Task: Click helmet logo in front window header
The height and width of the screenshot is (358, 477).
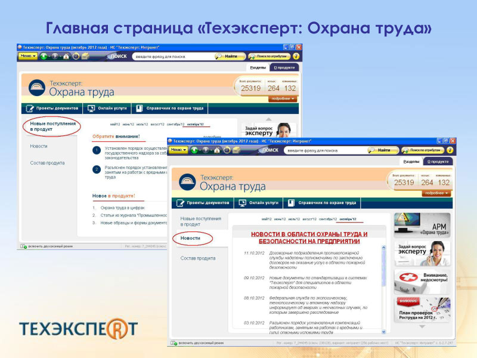Action: click(x=187, y=182)
